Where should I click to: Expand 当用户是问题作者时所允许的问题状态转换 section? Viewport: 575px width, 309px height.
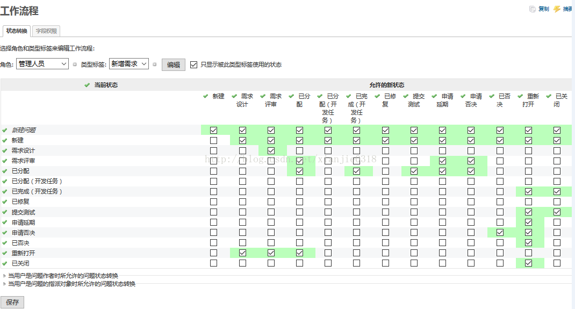click(x=63, y=276)
